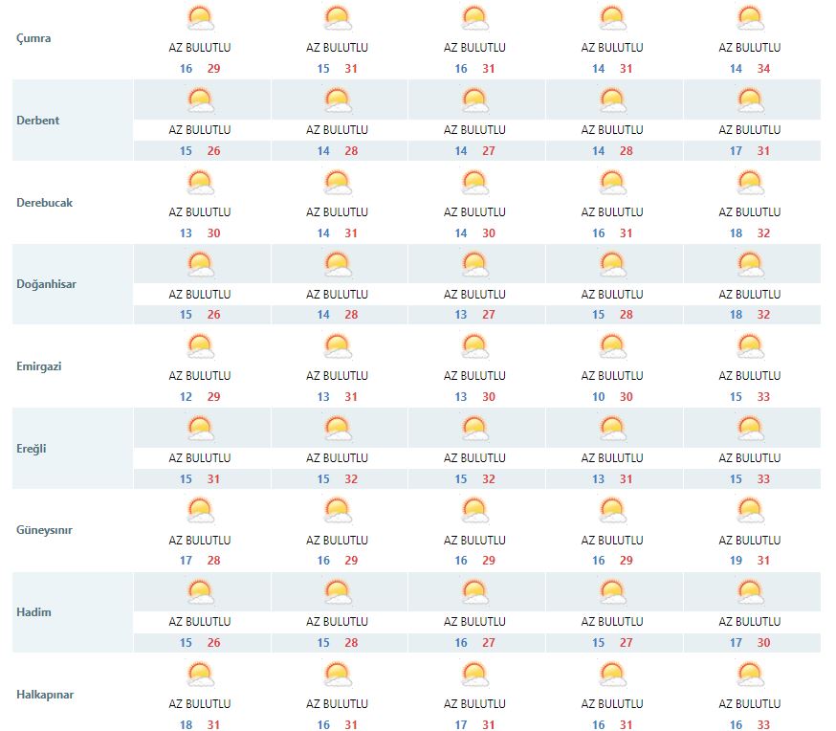Screen dimensions: 836x731
Task: Click Derebucak's third-column sun-cloud icon
Action: 475,183
